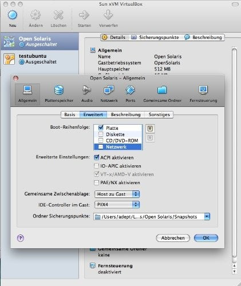This screenshot has width=241, height=286.
Task: Toggle VT-x/AMD-V aktivieren checkbox
Action: click(97, 174)
